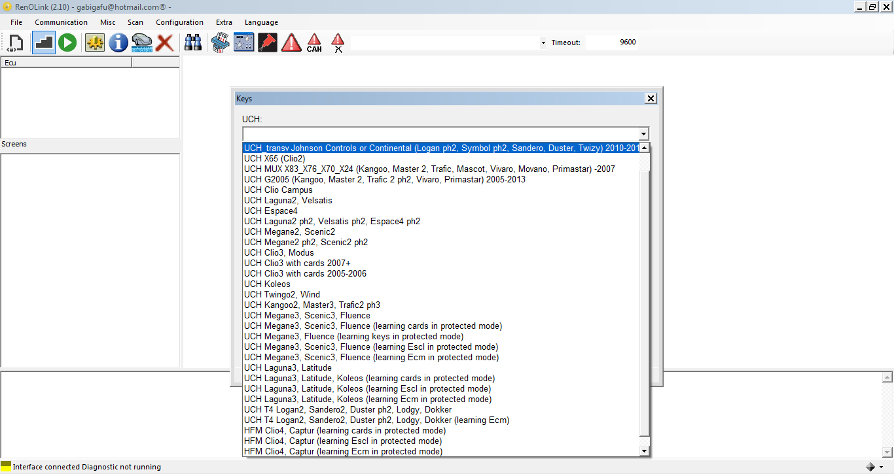Viewport: 894px width, 474px height.
Task: Close the Keys dialog
Action: click(651, 99)
